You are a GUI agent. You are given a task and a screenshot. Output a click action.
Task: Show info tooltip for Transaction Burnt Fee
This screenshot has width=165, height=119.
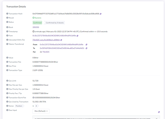coord(7,98)
